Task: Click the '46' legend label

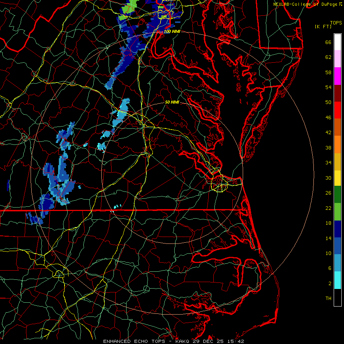Action: [x=328, y=118]
